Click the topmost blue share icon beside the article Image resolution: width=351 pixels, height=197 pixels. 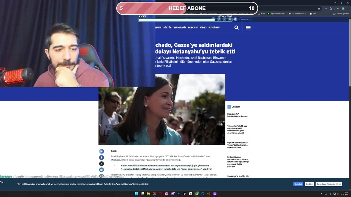[101, 151]
